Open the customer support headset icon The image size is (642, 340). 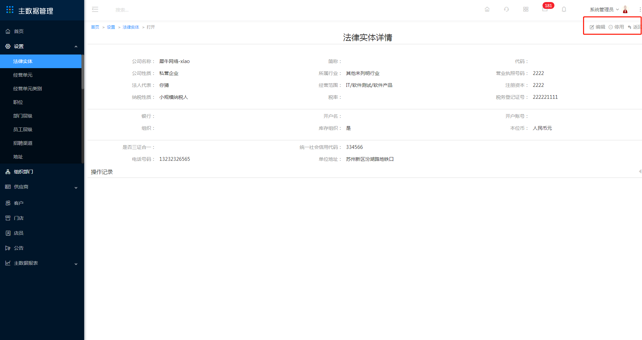(x=506, y=10)
